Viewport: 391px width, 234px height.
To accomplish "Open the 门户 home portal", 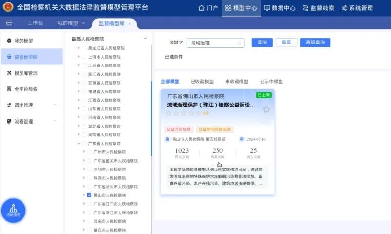I will click(x=208, y=8).
